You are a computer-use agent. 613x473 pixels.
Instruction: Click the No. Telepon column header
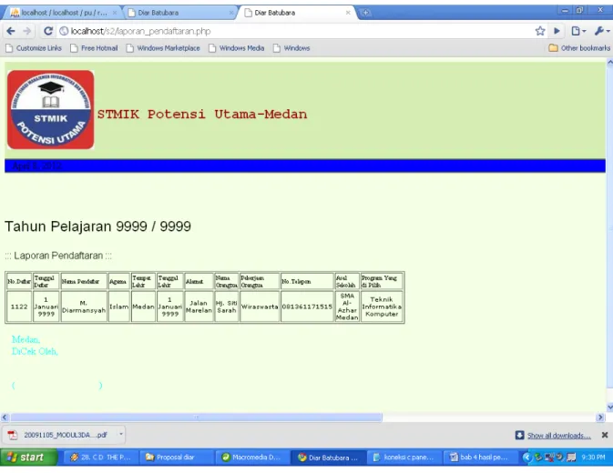[x=307, y=281]
